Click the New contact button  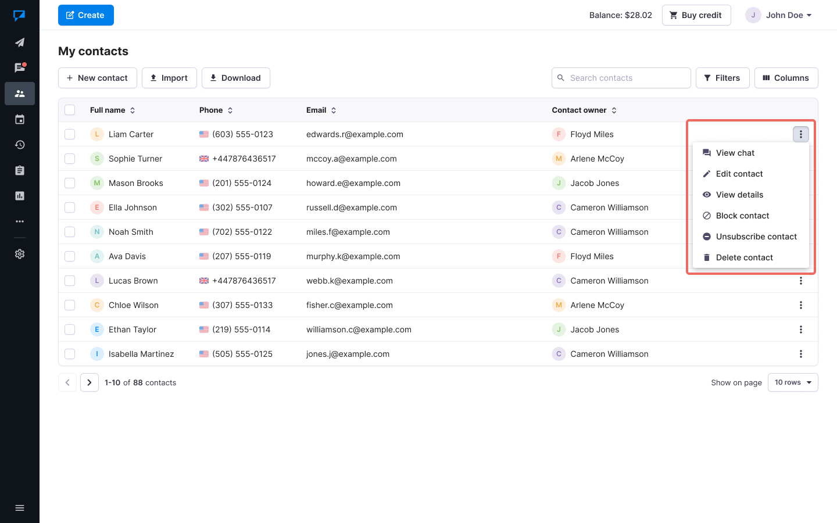click(x=97, y=77)
